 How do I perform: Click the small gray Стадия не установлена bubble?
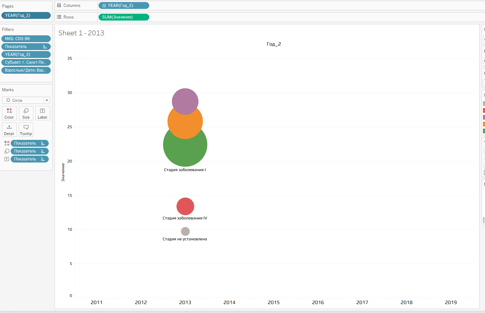[185, 231]
